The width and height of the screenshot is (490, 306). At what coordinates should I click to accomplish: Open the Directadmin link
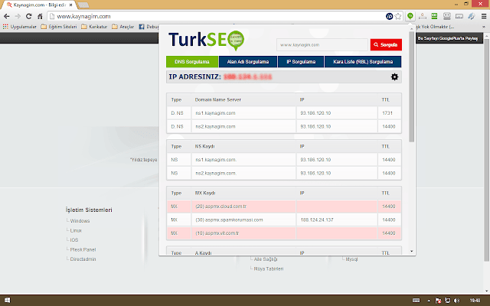[83, 259]
